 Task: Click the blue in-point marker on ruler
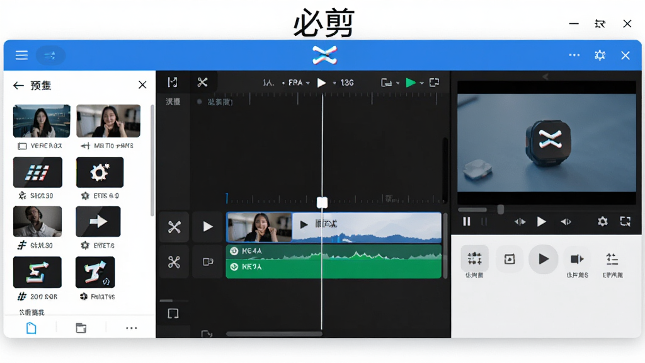tap(227, 199)
